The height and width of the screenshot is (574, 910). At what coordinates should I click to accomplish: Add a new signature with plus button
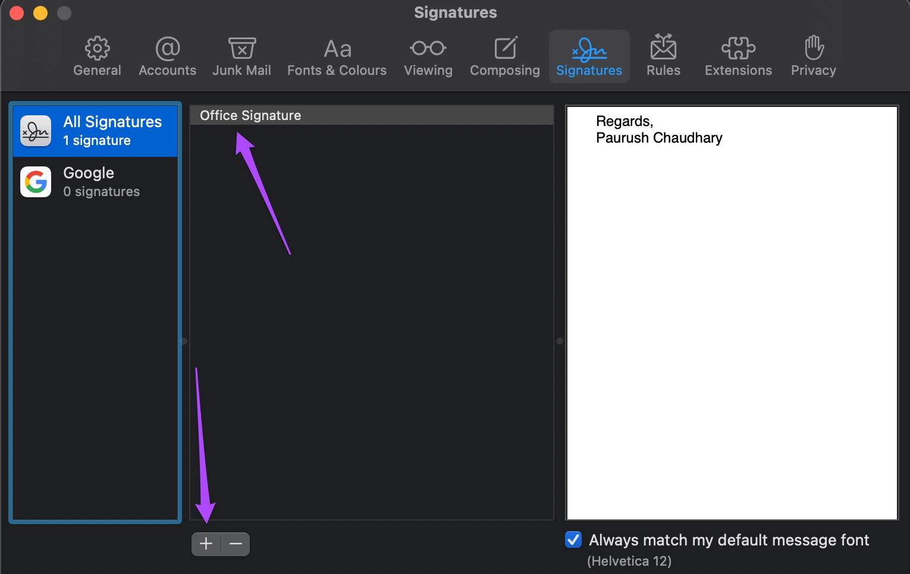coord(206,544)
